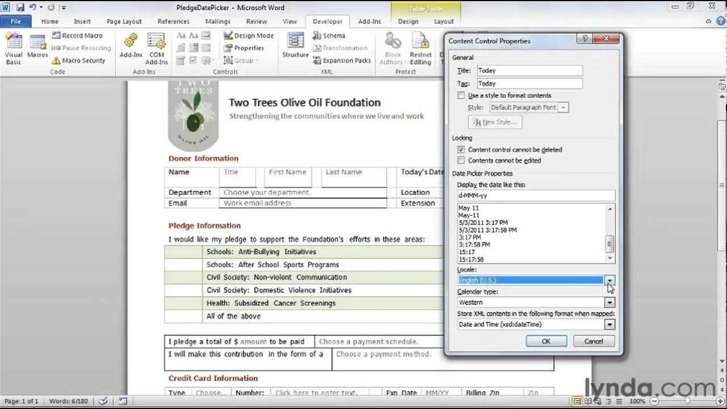Click 'Choose a payment schedule.' control

point(369,341)
